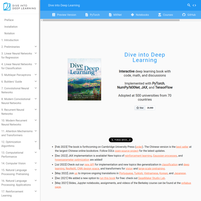Click the 'new API' link
201x201 pixels.
pos(89,164)
